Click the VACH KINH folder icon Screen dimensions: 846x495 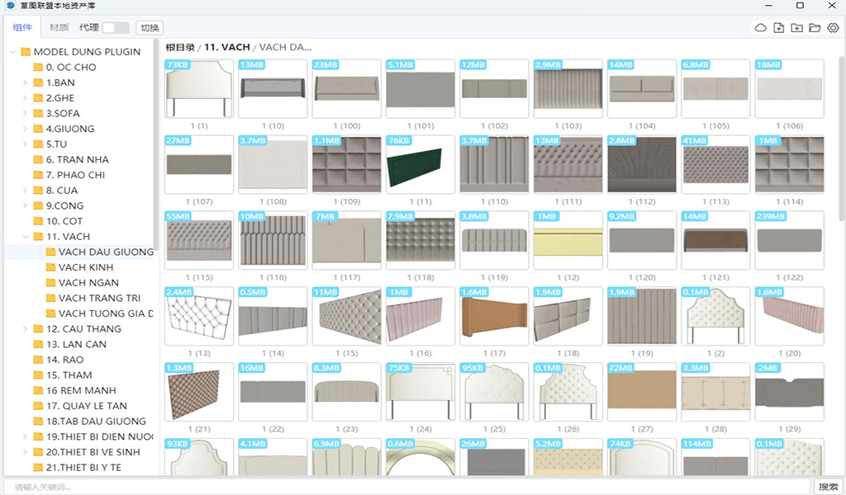(x=50, y=267)
